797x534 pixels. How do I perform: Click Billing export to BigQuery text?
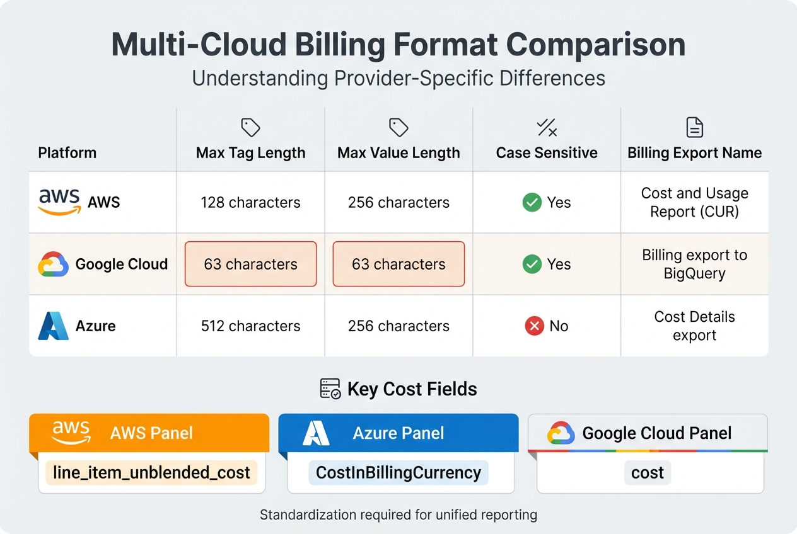695,264
